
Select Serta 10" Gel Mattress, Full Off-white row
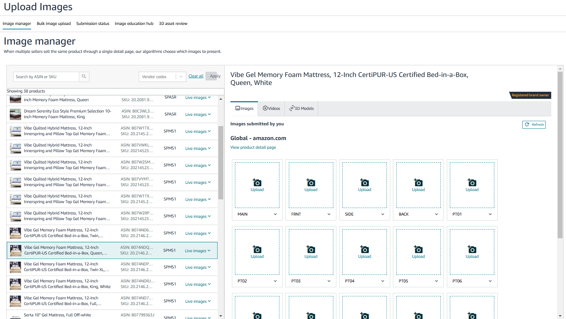coord(112,315)
